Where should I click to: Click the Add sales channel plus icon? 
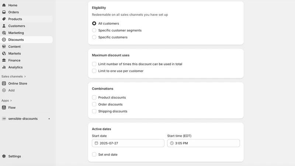pos(4,90)
